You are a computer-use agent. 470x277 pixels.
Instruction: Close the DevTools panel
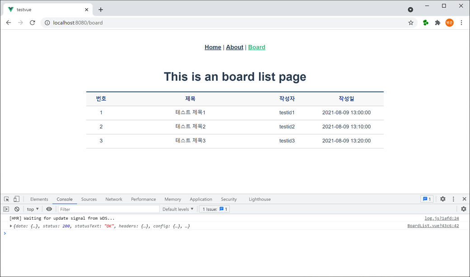coord(464,199)
